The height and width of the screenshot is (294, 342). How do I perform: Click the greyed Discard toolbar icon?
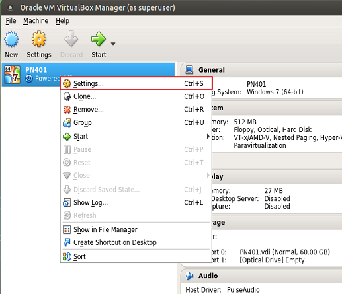point(71,39)
